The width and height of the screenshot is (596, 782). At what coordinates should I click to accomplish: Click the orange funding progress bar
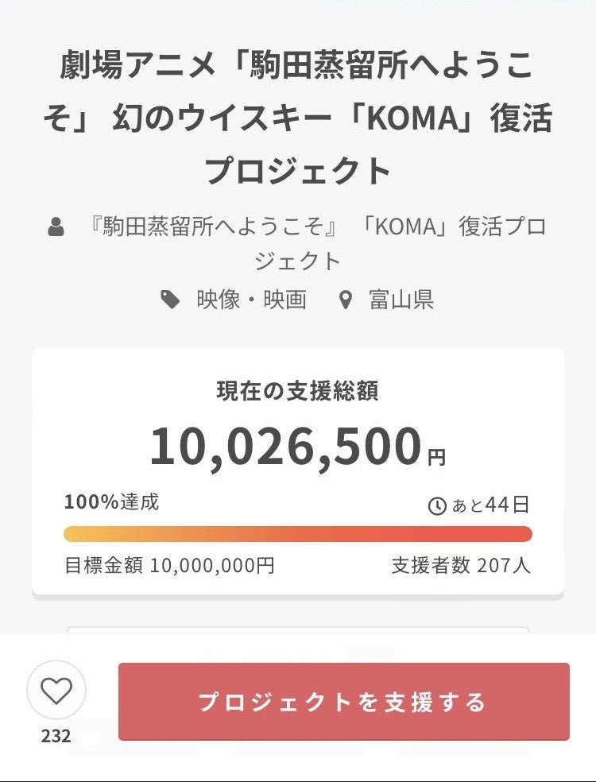tap(298, 534)
